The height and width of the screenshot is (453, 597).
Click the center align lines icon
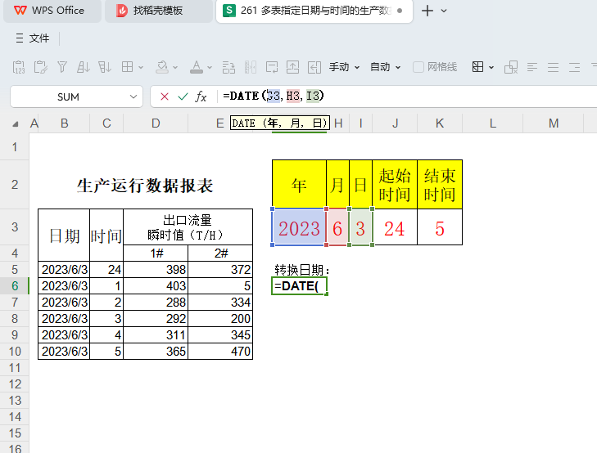[x=554, y=67]
